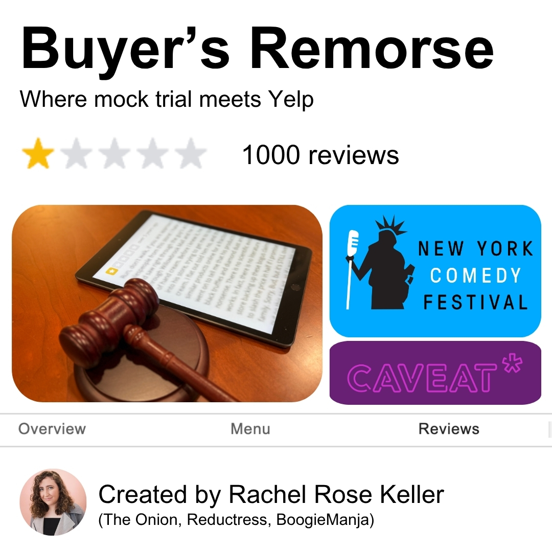The height and width of the screenshot is (552, 552).
Task: Click the Buyer's Remorse title
Action: (x=257, y=49)
